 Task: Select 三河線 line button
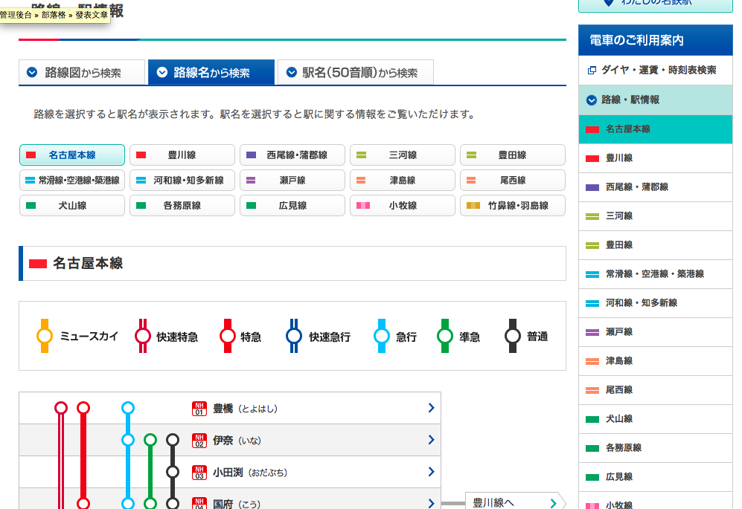(x=403, y=155)
